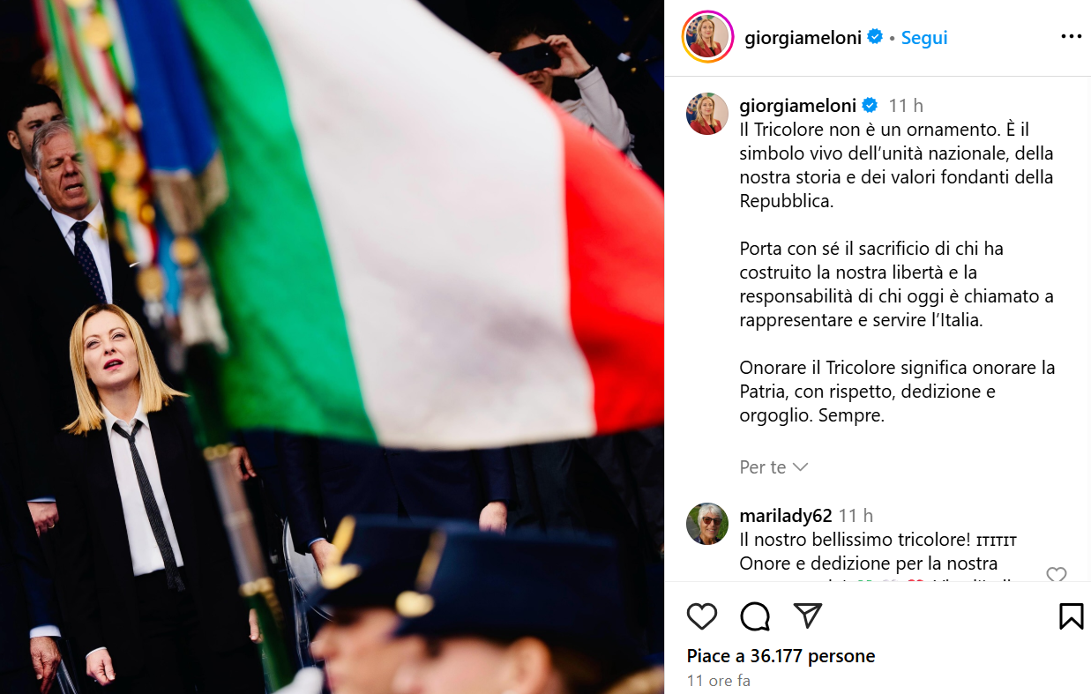Click verified badge next to header username
The width and height of the screenshot is (1091, 694).
click(875, 37)
